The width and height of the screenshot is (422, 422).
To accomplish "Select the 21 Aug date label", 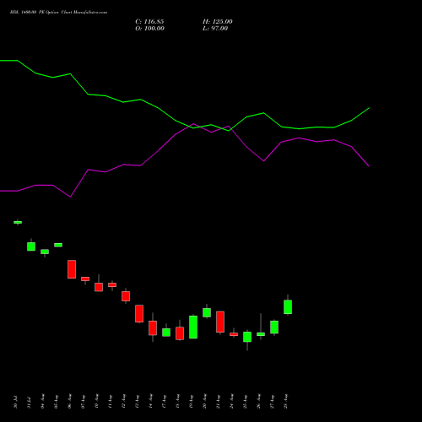I will click(x=218, y=401).
